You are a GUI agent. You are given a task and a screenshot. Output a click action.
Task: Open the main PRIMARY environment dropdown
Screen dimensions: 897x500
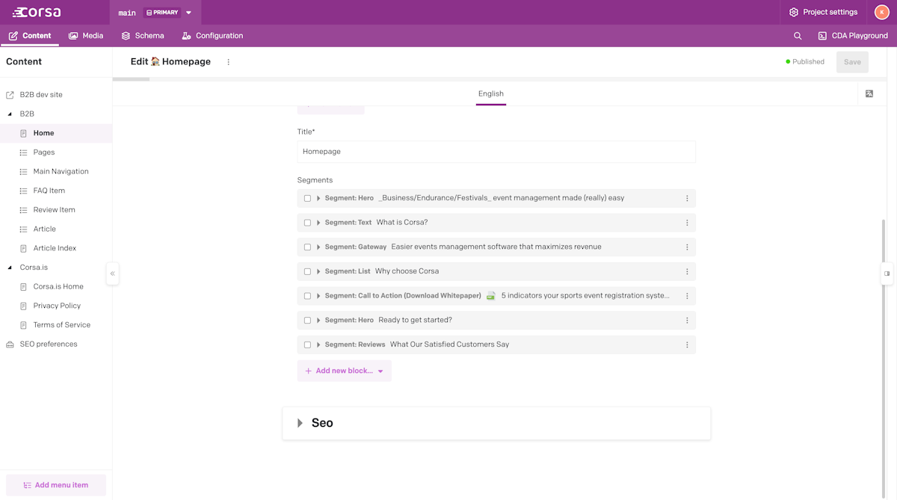point(156,13)
